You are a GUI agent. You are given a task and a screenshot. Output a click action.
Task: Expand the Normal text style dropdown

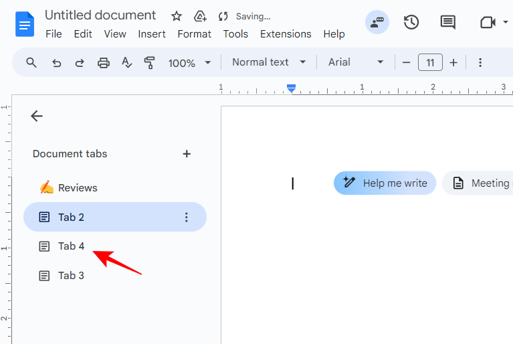coord(269,62)
